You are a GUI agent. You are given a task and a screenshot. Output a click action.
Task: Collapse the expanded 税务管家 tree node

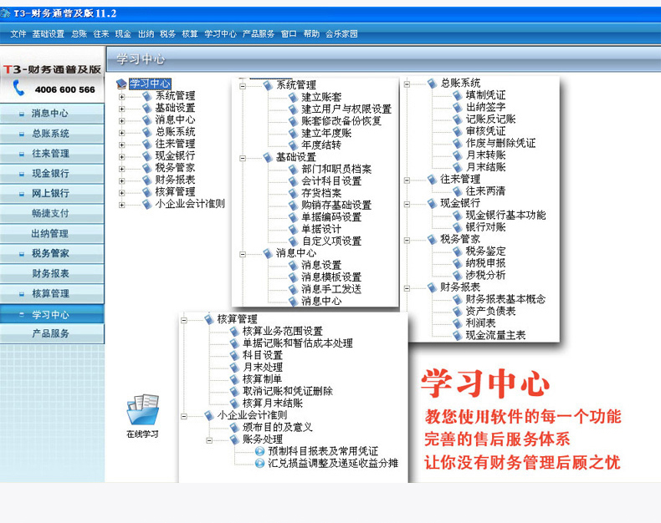tap(407, 241)
